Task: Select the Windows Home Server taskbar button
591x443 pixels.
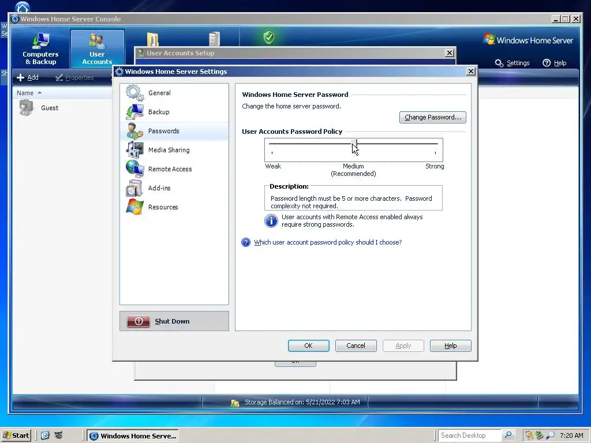Action: pyautogui.click(x=133, y=436)
